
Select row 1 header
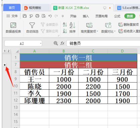tap(16, 58)
